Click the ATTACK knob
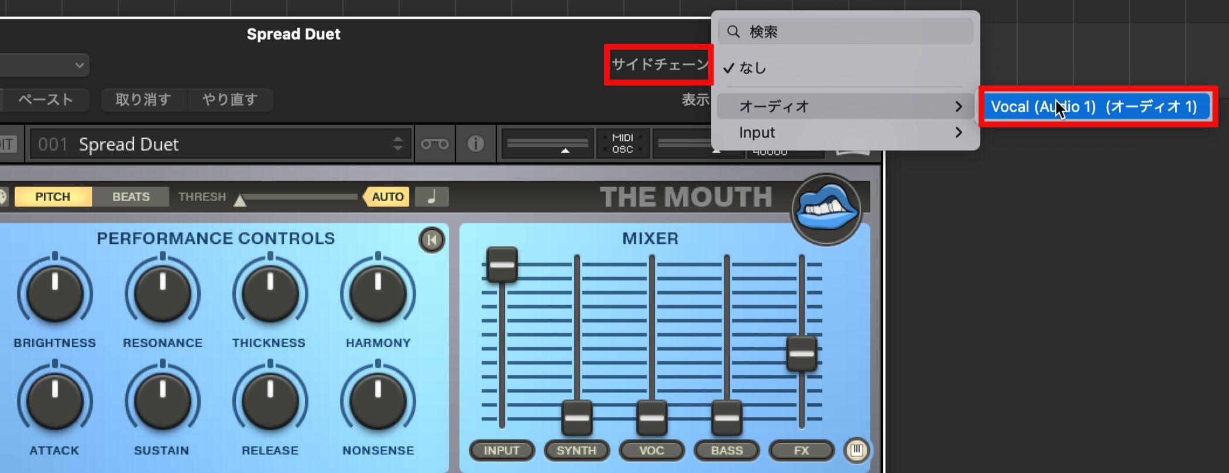The width and height of the screenshot is (1229, 473). point(55,401)
